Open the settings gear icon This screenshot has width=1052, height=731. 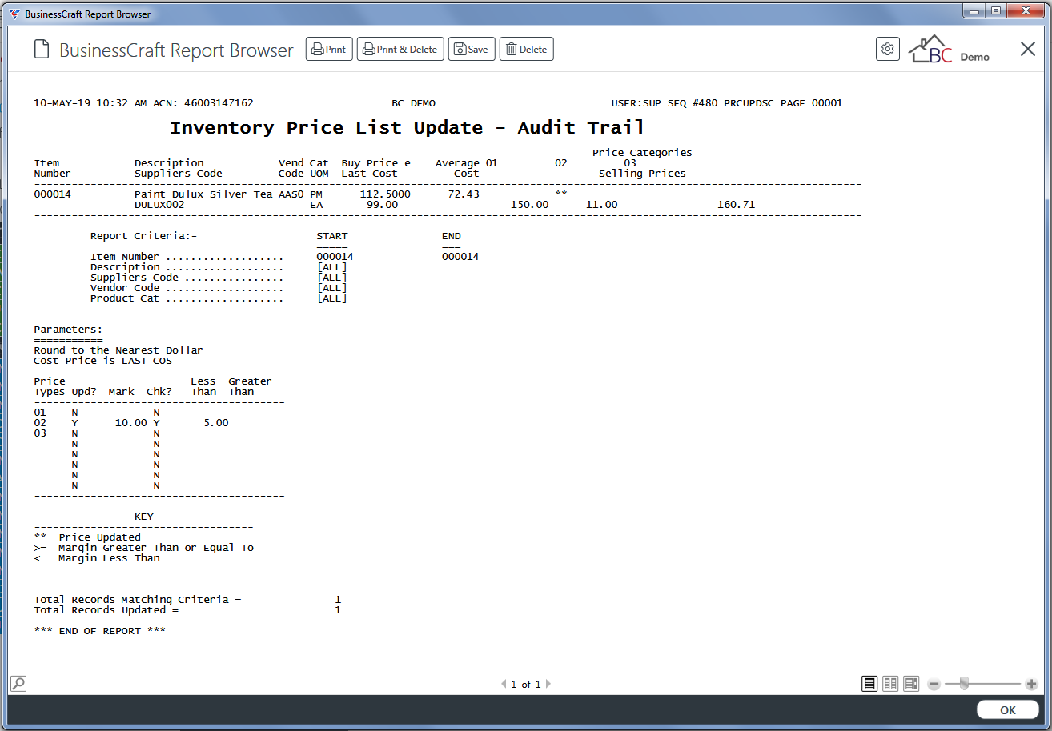coord(888,49)
